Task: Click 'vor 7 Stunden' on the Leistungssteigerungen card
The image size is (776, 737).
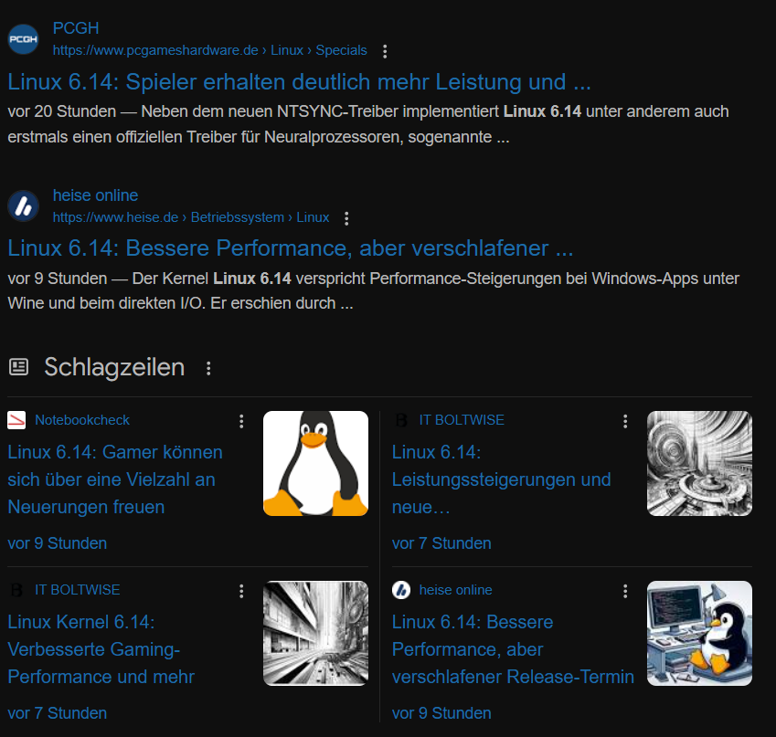Action: pyautogui.click(x=441, y=543)
